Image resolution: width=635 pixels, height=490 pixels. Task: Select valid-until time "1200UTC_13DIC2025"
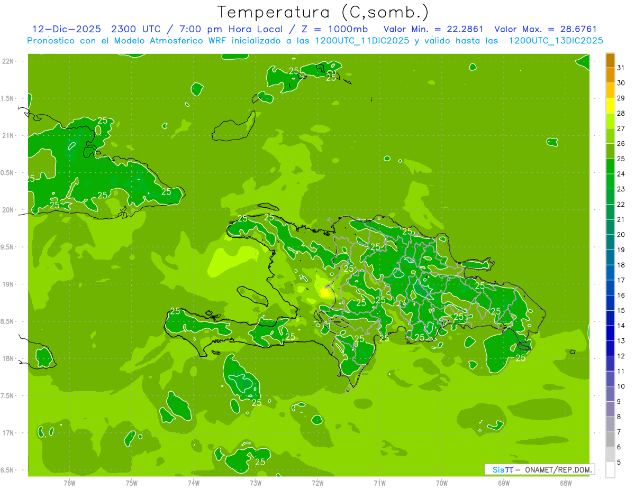click(556, 41)
